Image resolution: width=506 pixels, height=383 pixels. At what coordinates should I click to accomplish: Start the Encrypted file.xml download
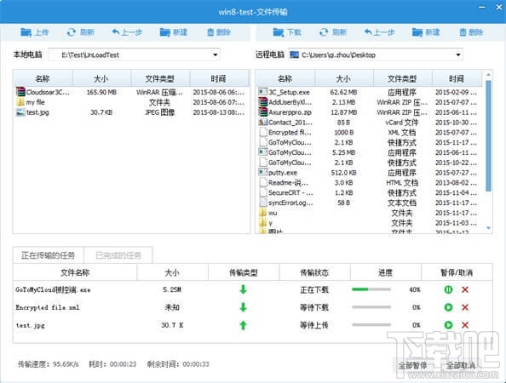pyautogui.click(x=448, y=307)
